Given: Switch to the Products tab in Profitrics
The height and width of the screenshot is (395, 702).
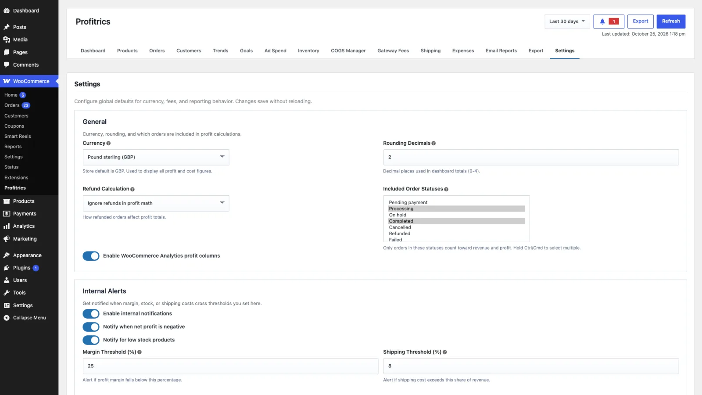Looking at the screenshot, I should point(127,51).
